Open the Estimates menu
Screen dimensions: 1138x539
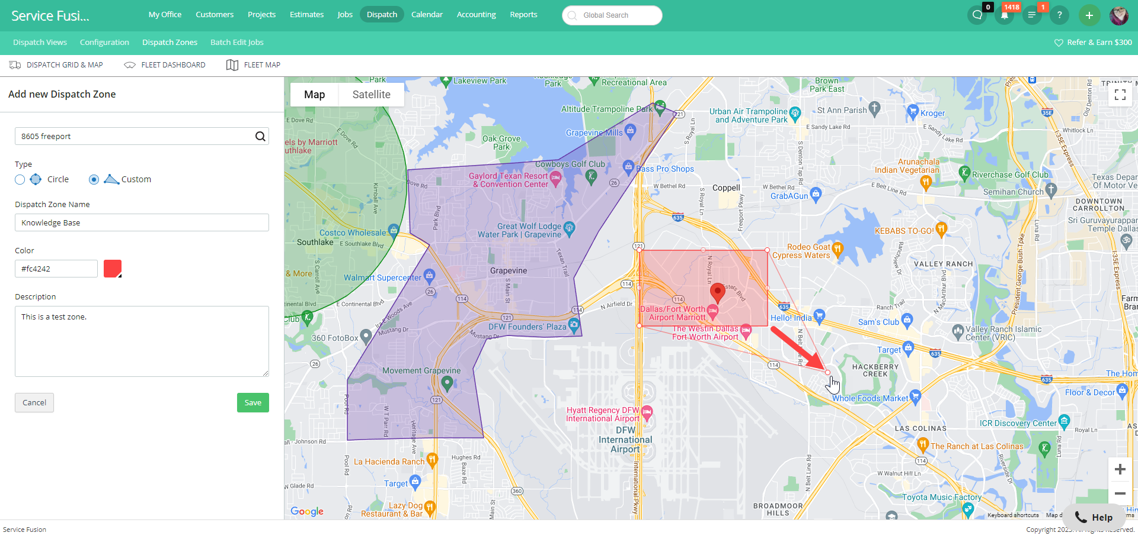coord(306,14)
